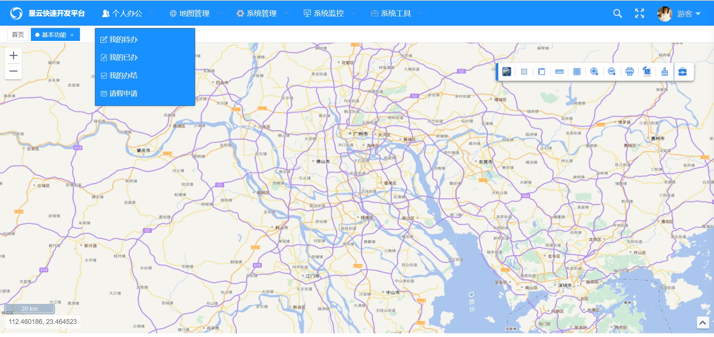
Task: Click the scroll-to-top arrow button
Action: pyautogui.click(x=702, y=322)
